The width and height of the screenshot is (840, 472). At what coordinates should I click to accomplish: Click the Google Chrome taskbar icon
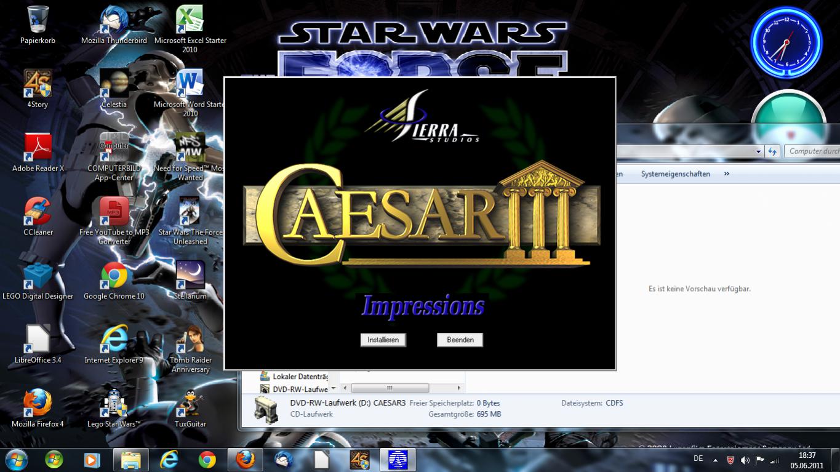click(x=207, y=460)
